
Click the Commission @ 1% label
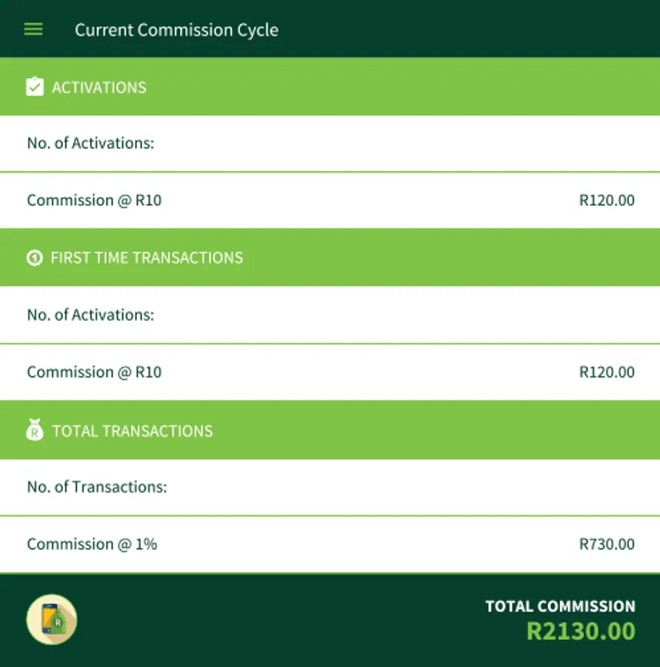tap(92, 544)
